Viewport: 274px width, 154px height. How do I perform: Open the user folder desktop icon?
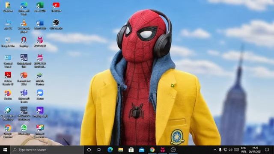coord(8,7)
